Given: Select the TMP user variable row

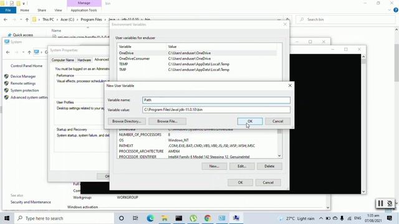Looking at the screenshot, I should (197, 70).
